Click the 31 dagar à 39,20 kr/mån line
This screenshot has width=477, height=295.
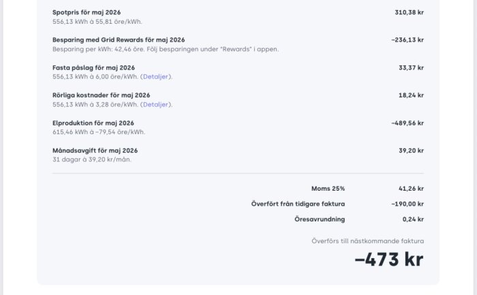pos(92,159)
